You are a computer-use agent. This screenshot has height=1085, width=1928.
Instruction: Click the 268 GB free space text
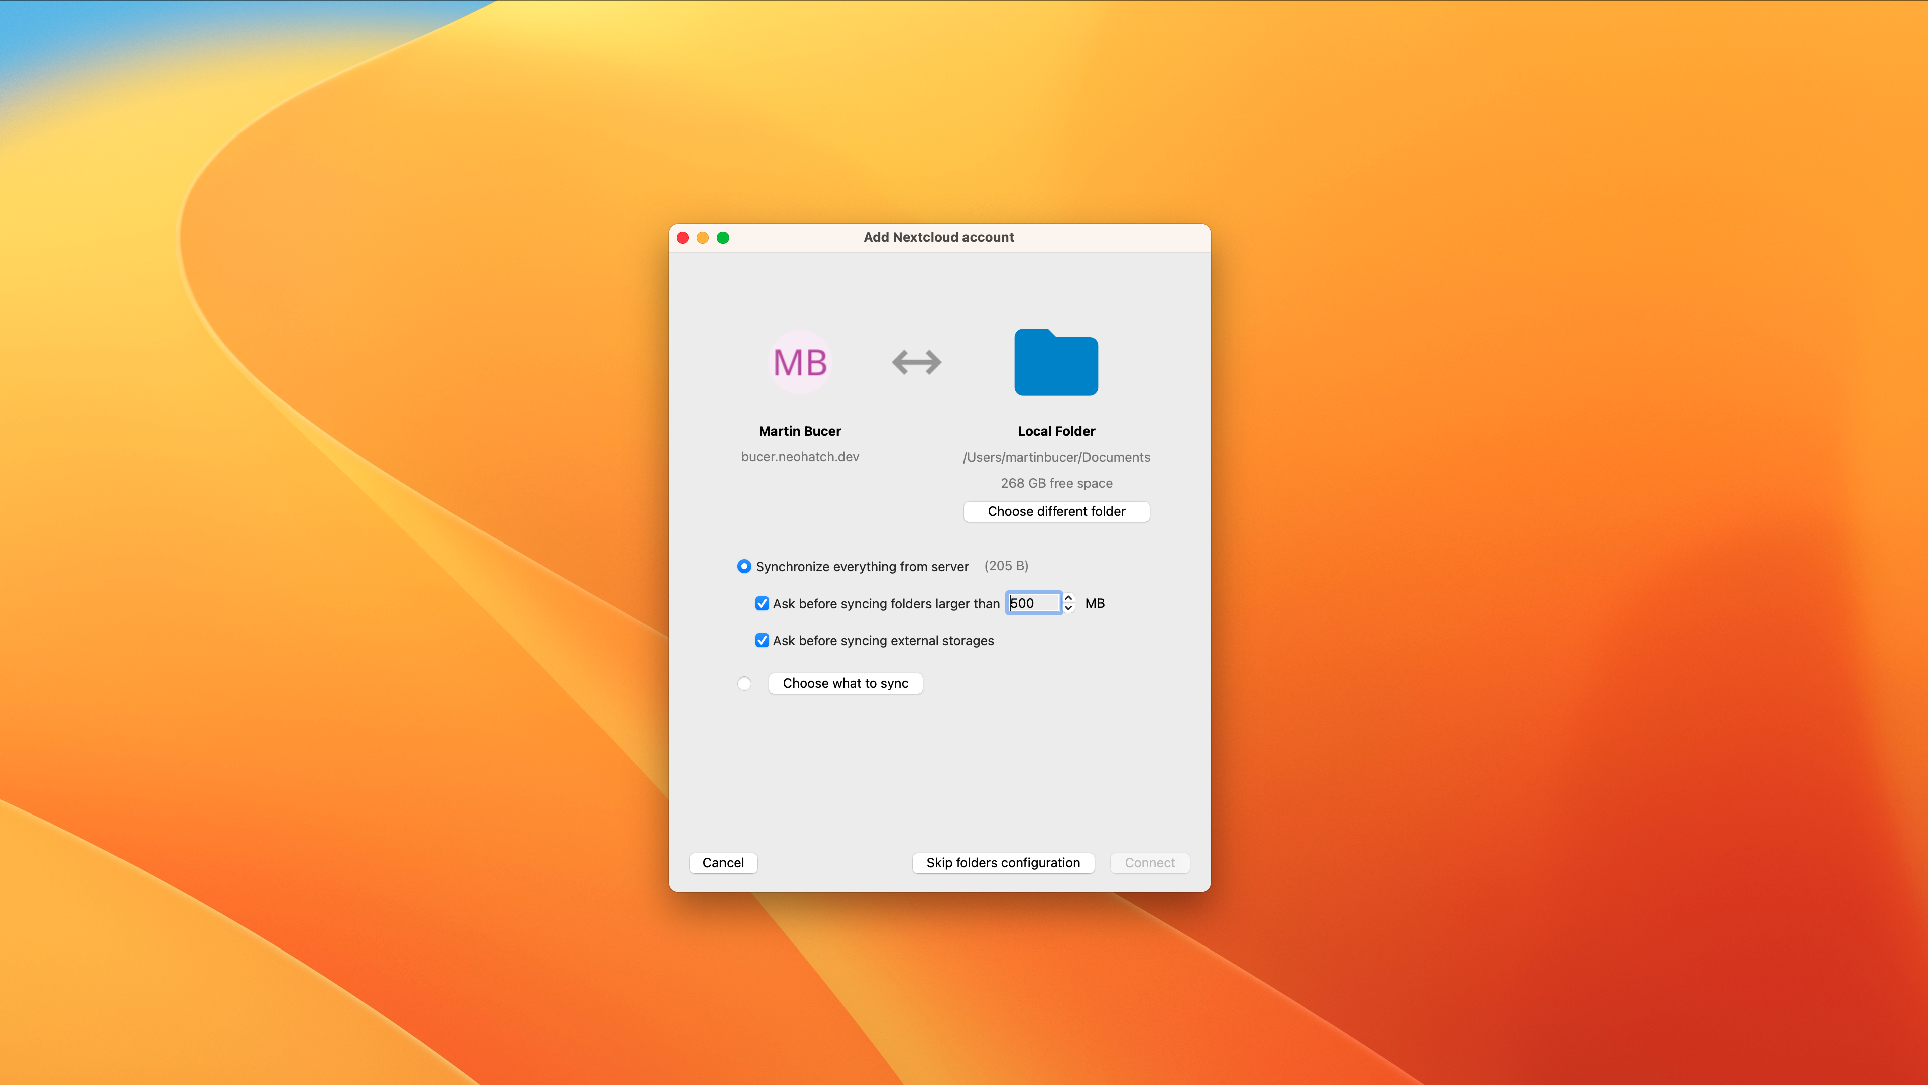pos(1056,483)
